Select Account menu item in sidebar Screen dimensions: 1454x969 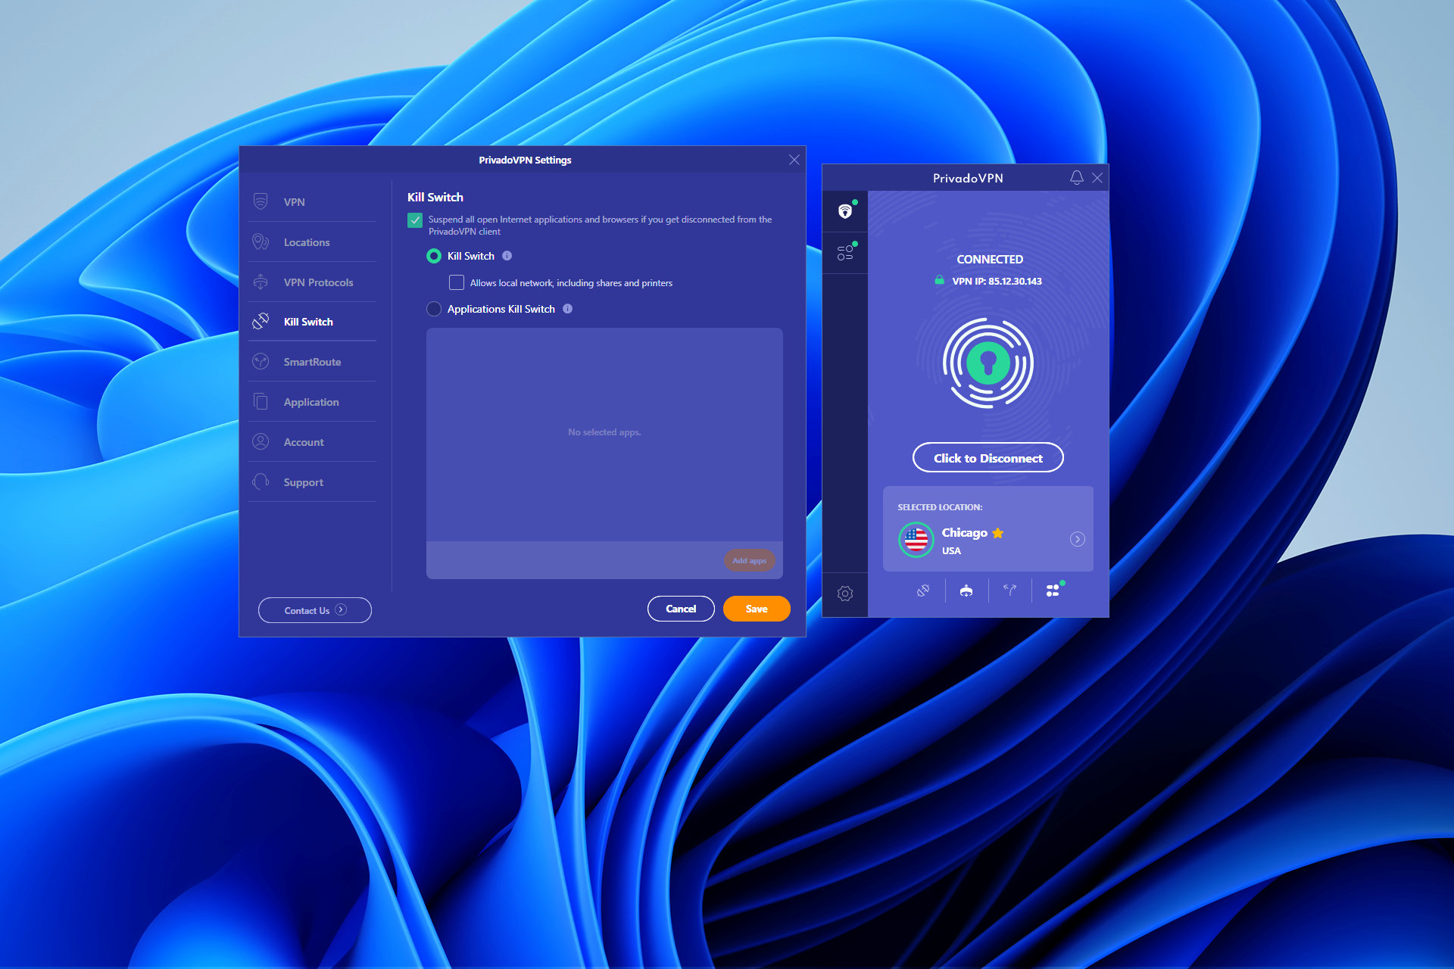click(303, 441)
